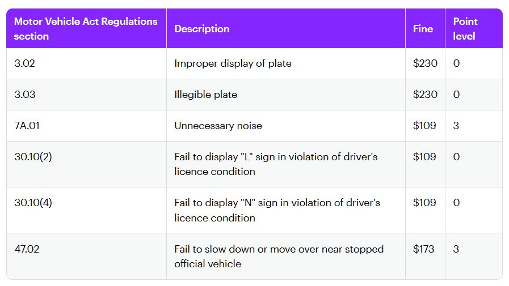Click the Fail to display "N" sign description

277,210
